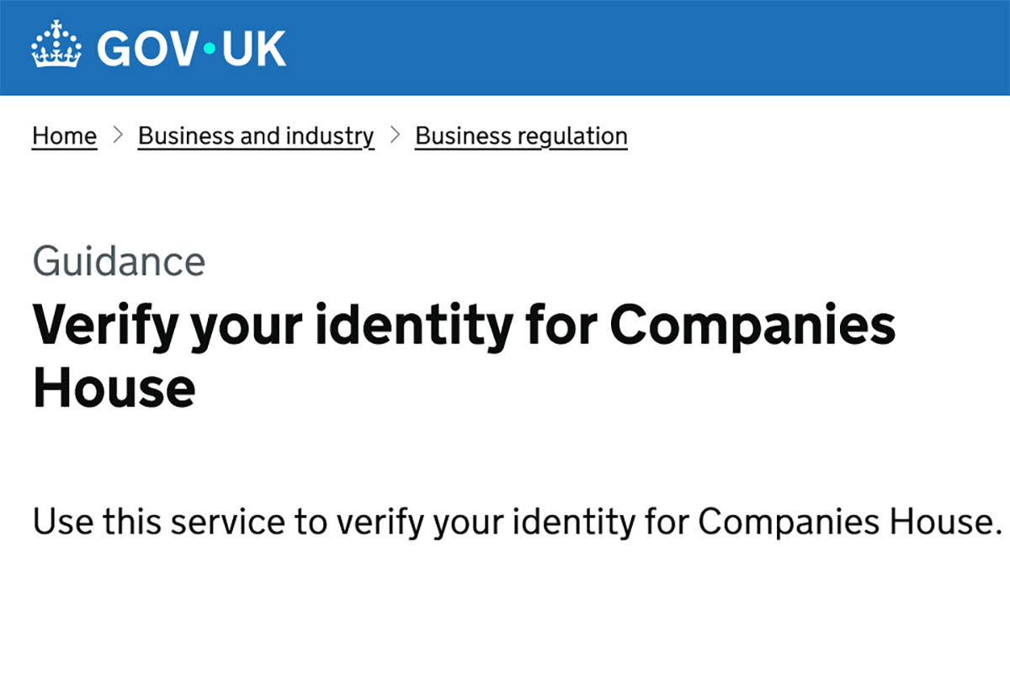1010x673 pixels.
Task: Click the chevron separator after Home breadcrumb
Action: (118, 135)
